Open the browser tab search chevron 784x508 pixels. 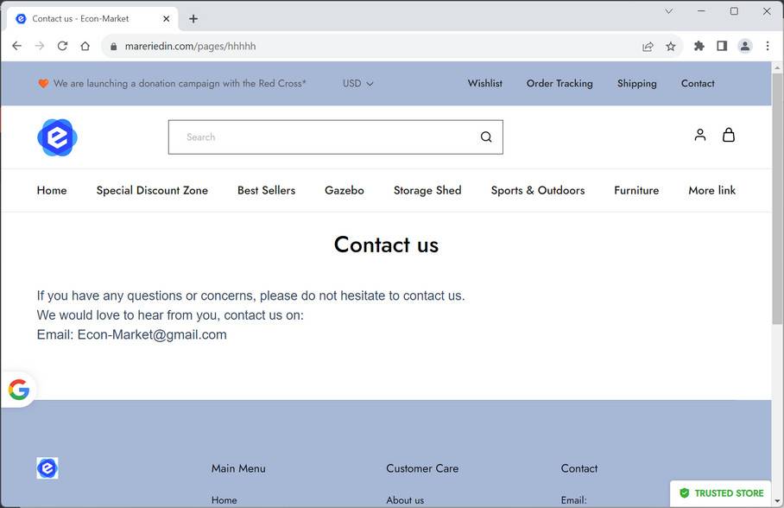(668, 11)
